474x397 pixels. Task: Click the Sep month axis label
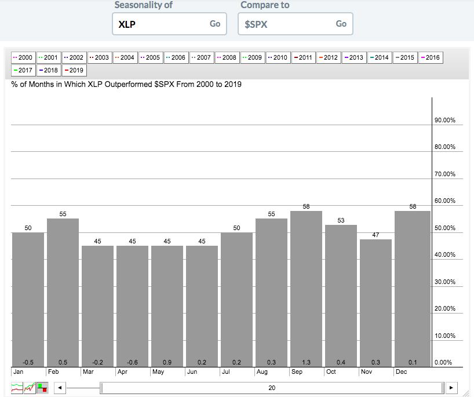[297, 371]
